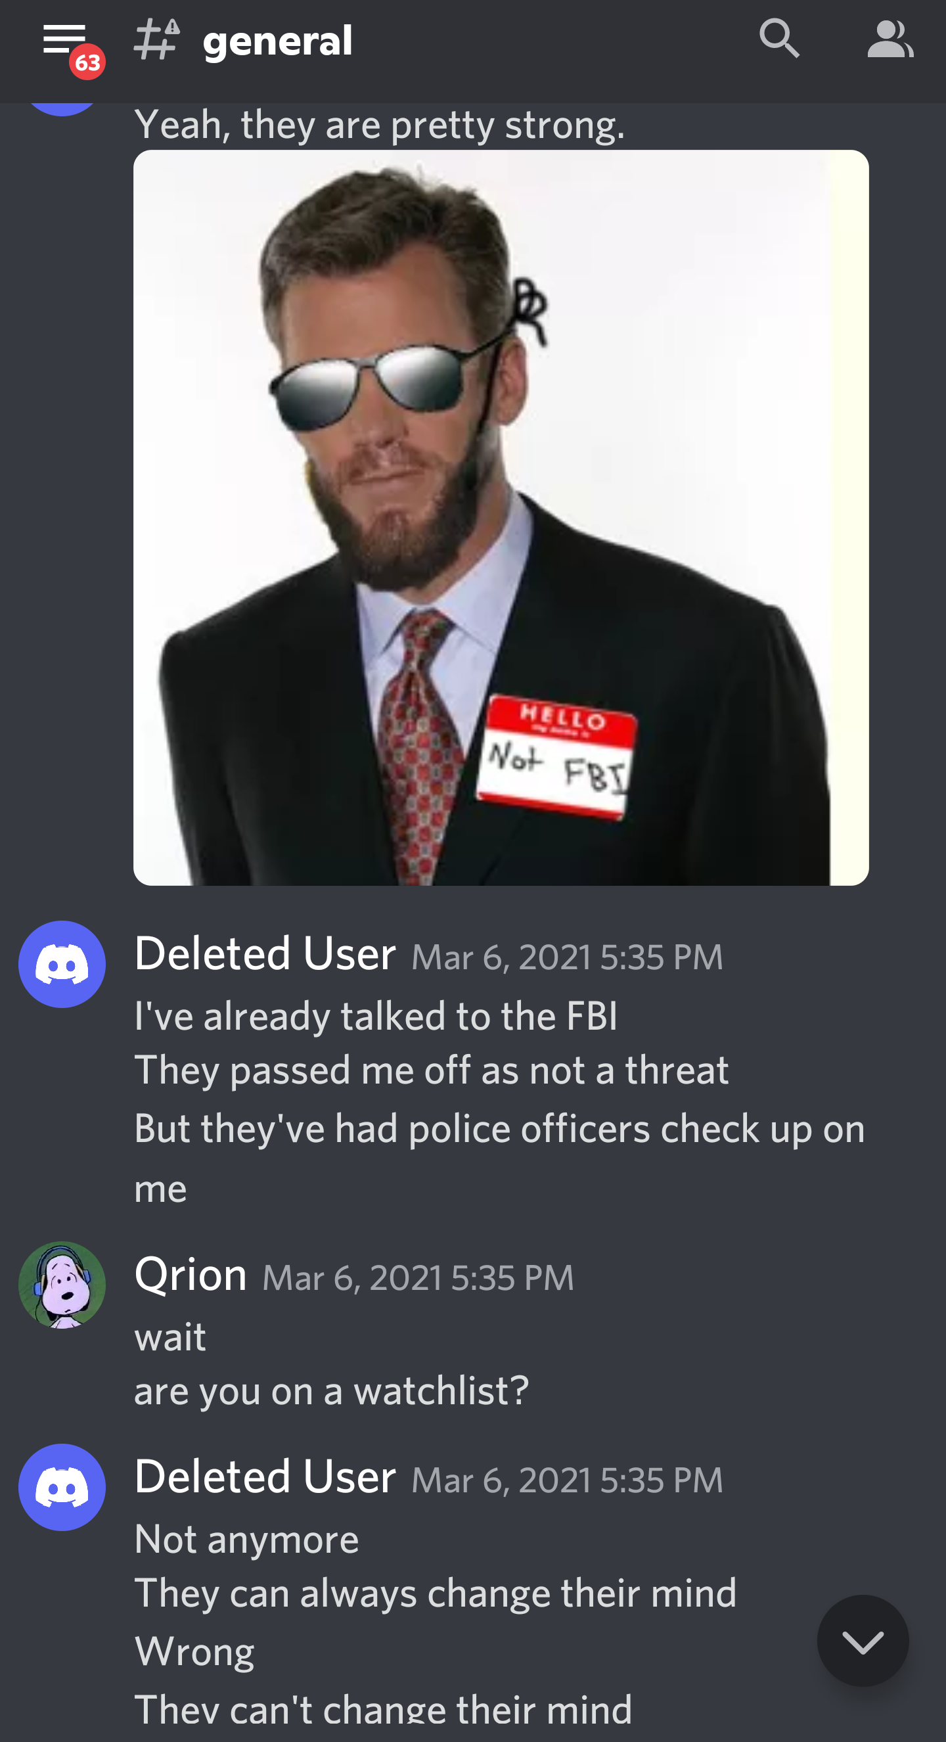
Task: Select message 'Yeah, they are pretty strong.'
Action: (379, 124)
